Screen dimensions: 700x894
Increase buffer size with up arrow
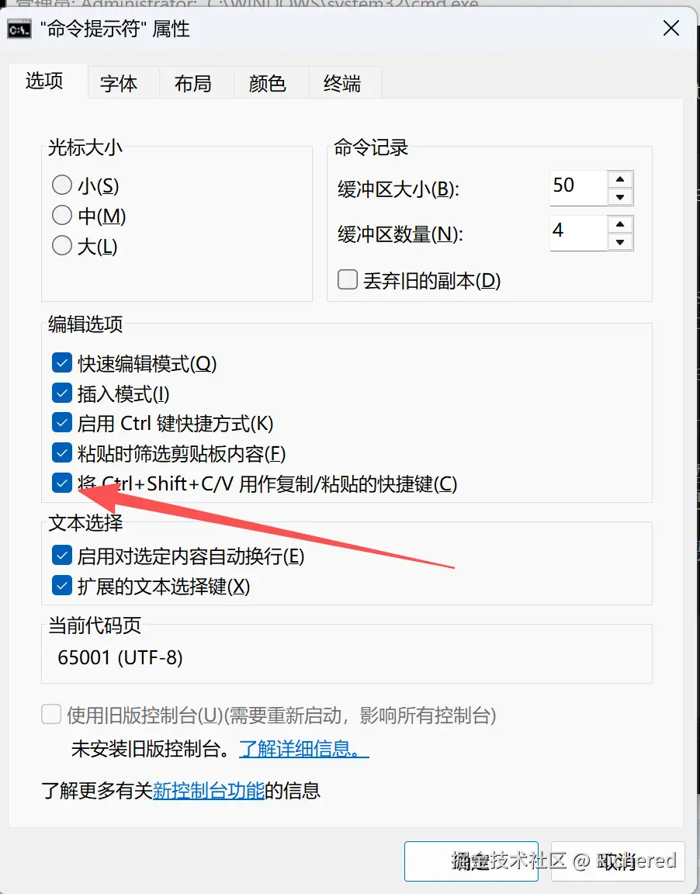point(620,179)
